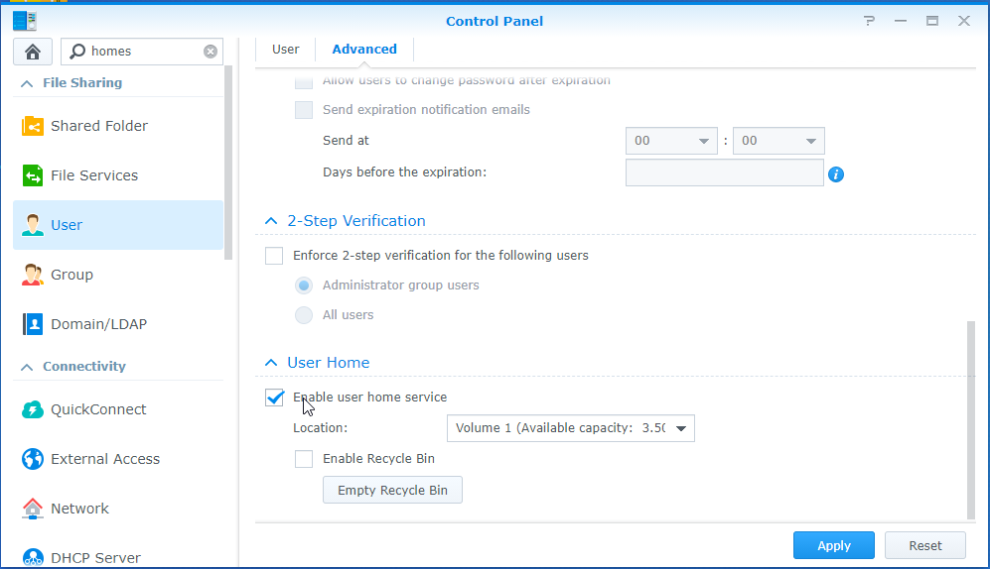This screenshot has height=569, width=990.
Task: Click the Apply button
Action: click(x=834, y=545)
